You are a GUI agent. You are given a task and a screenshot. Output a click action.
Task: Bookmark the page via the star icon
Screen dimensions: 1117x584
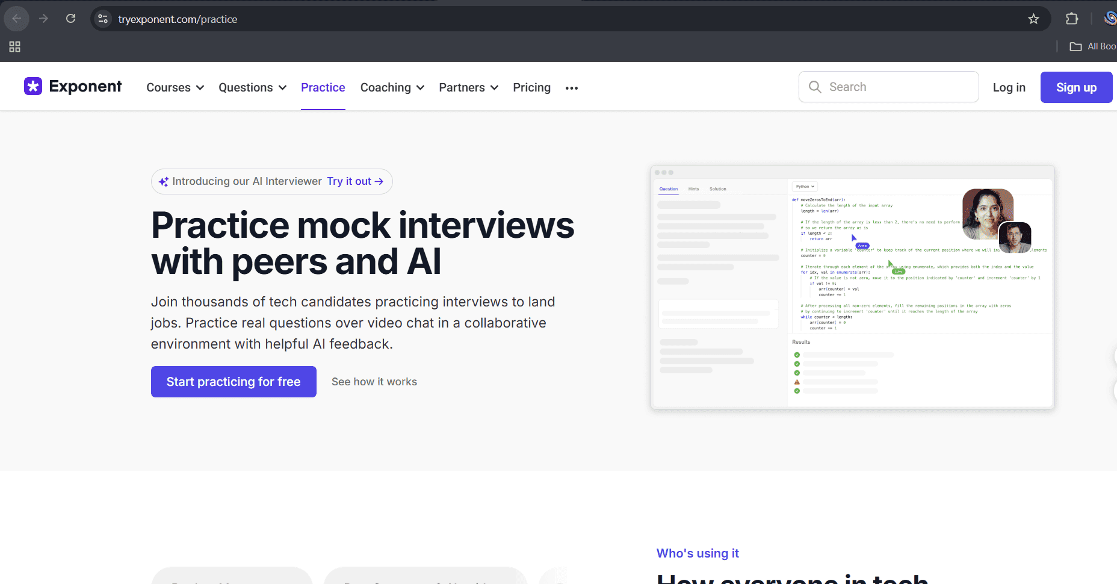click(x=1034, y=19)
